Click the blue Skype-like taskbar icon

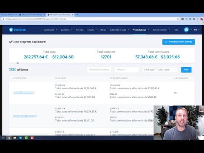20,138
